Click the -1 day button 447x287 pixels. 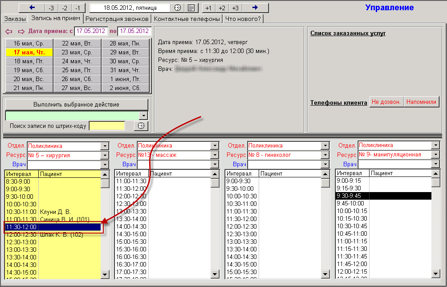tap(78, 8)
